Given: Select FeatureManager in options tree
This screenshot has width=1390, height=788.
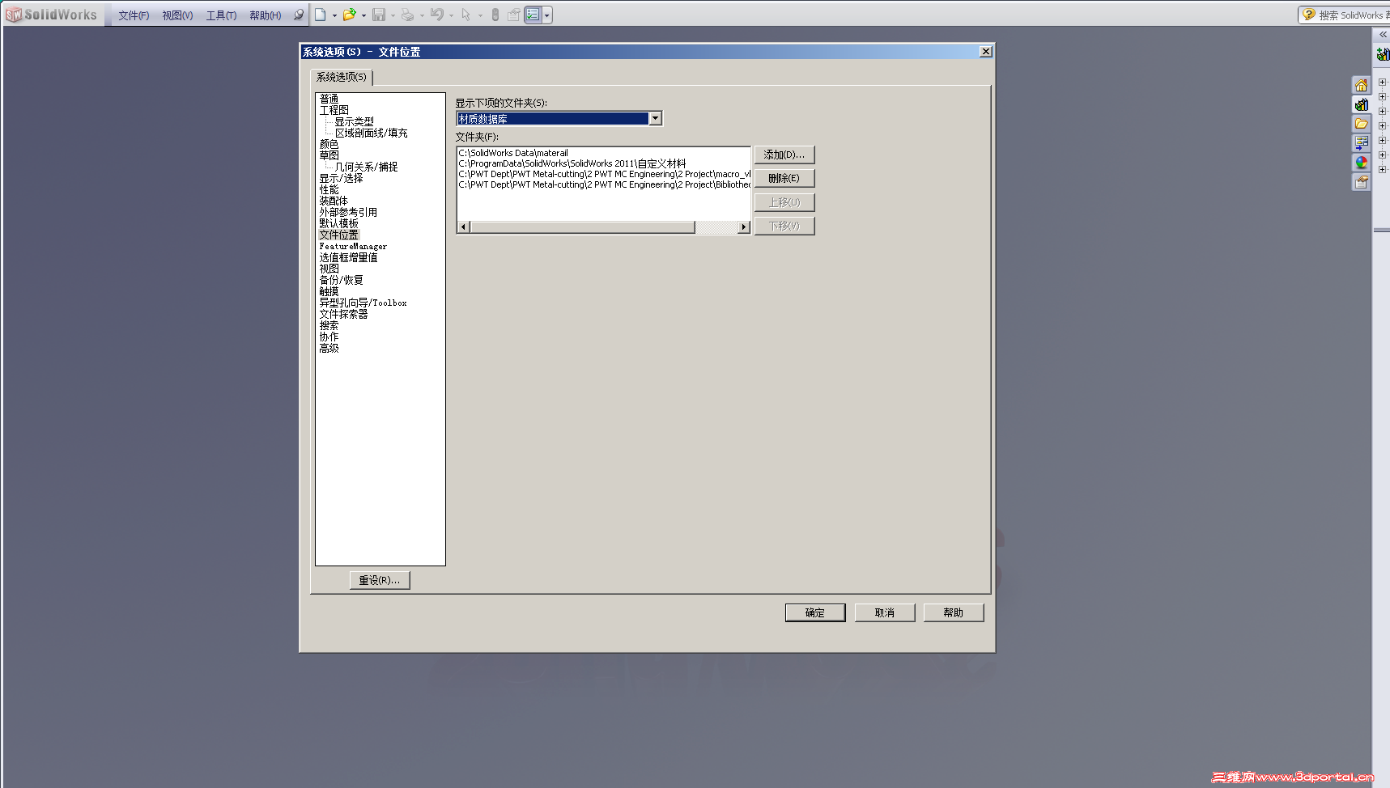Looking at the screenshot, I should click(x=353, y=246).
